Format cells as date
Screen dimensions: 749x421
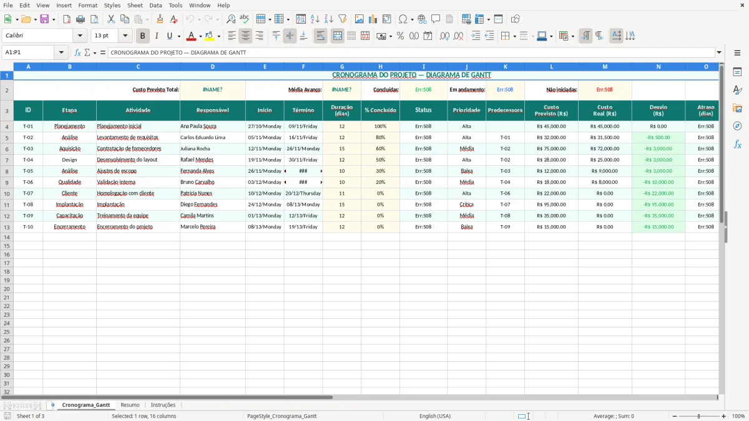pyautogui.click(x=428, y=36)
